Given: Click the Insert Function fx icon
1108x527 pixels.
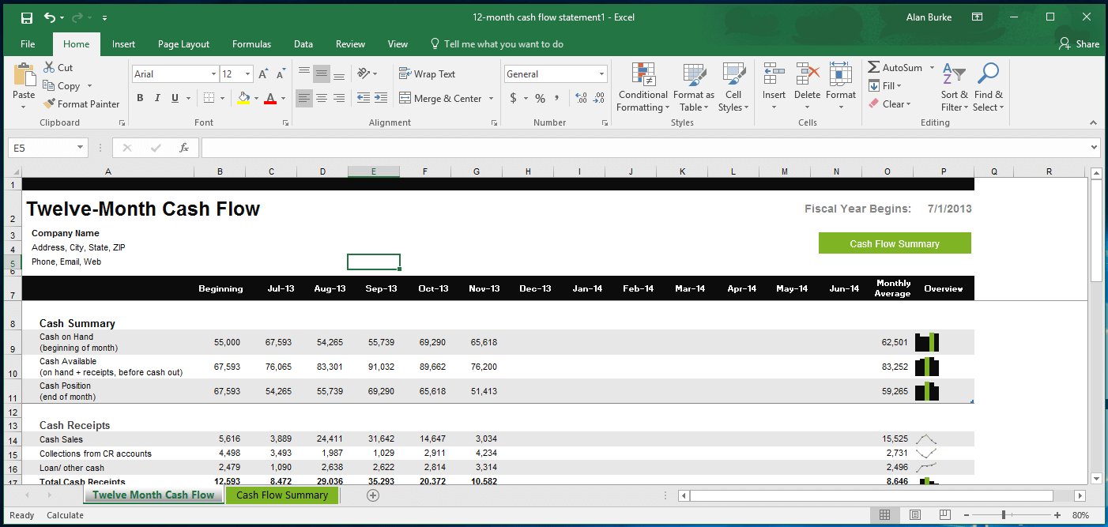Looking at the screenshot, I should click(184, 148).
